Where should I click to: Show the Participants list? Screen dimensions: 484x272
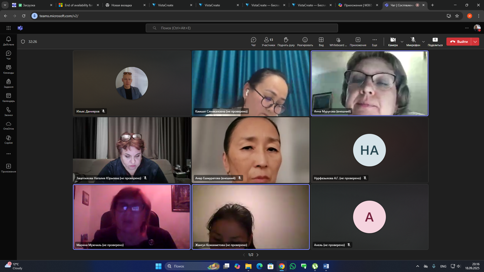[268, 42]
